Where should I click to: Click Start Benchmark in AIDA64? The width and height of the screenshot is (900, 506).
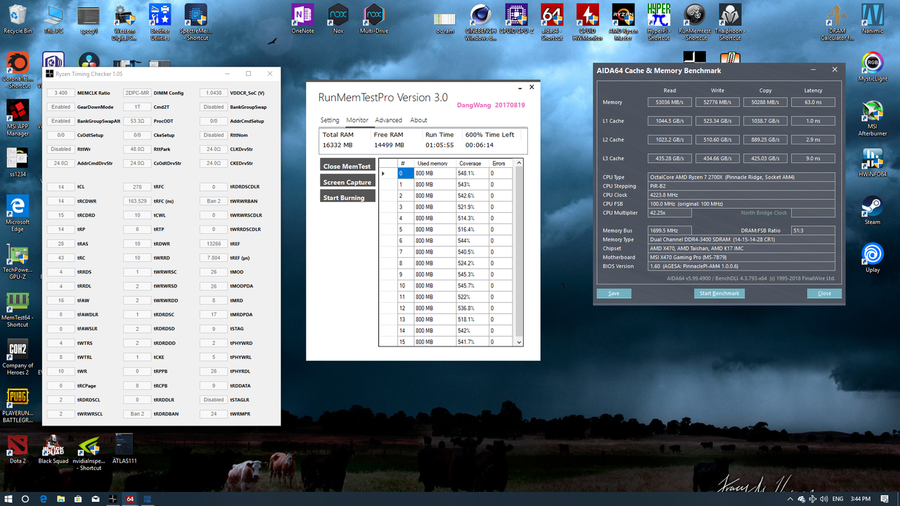point(719,293)
